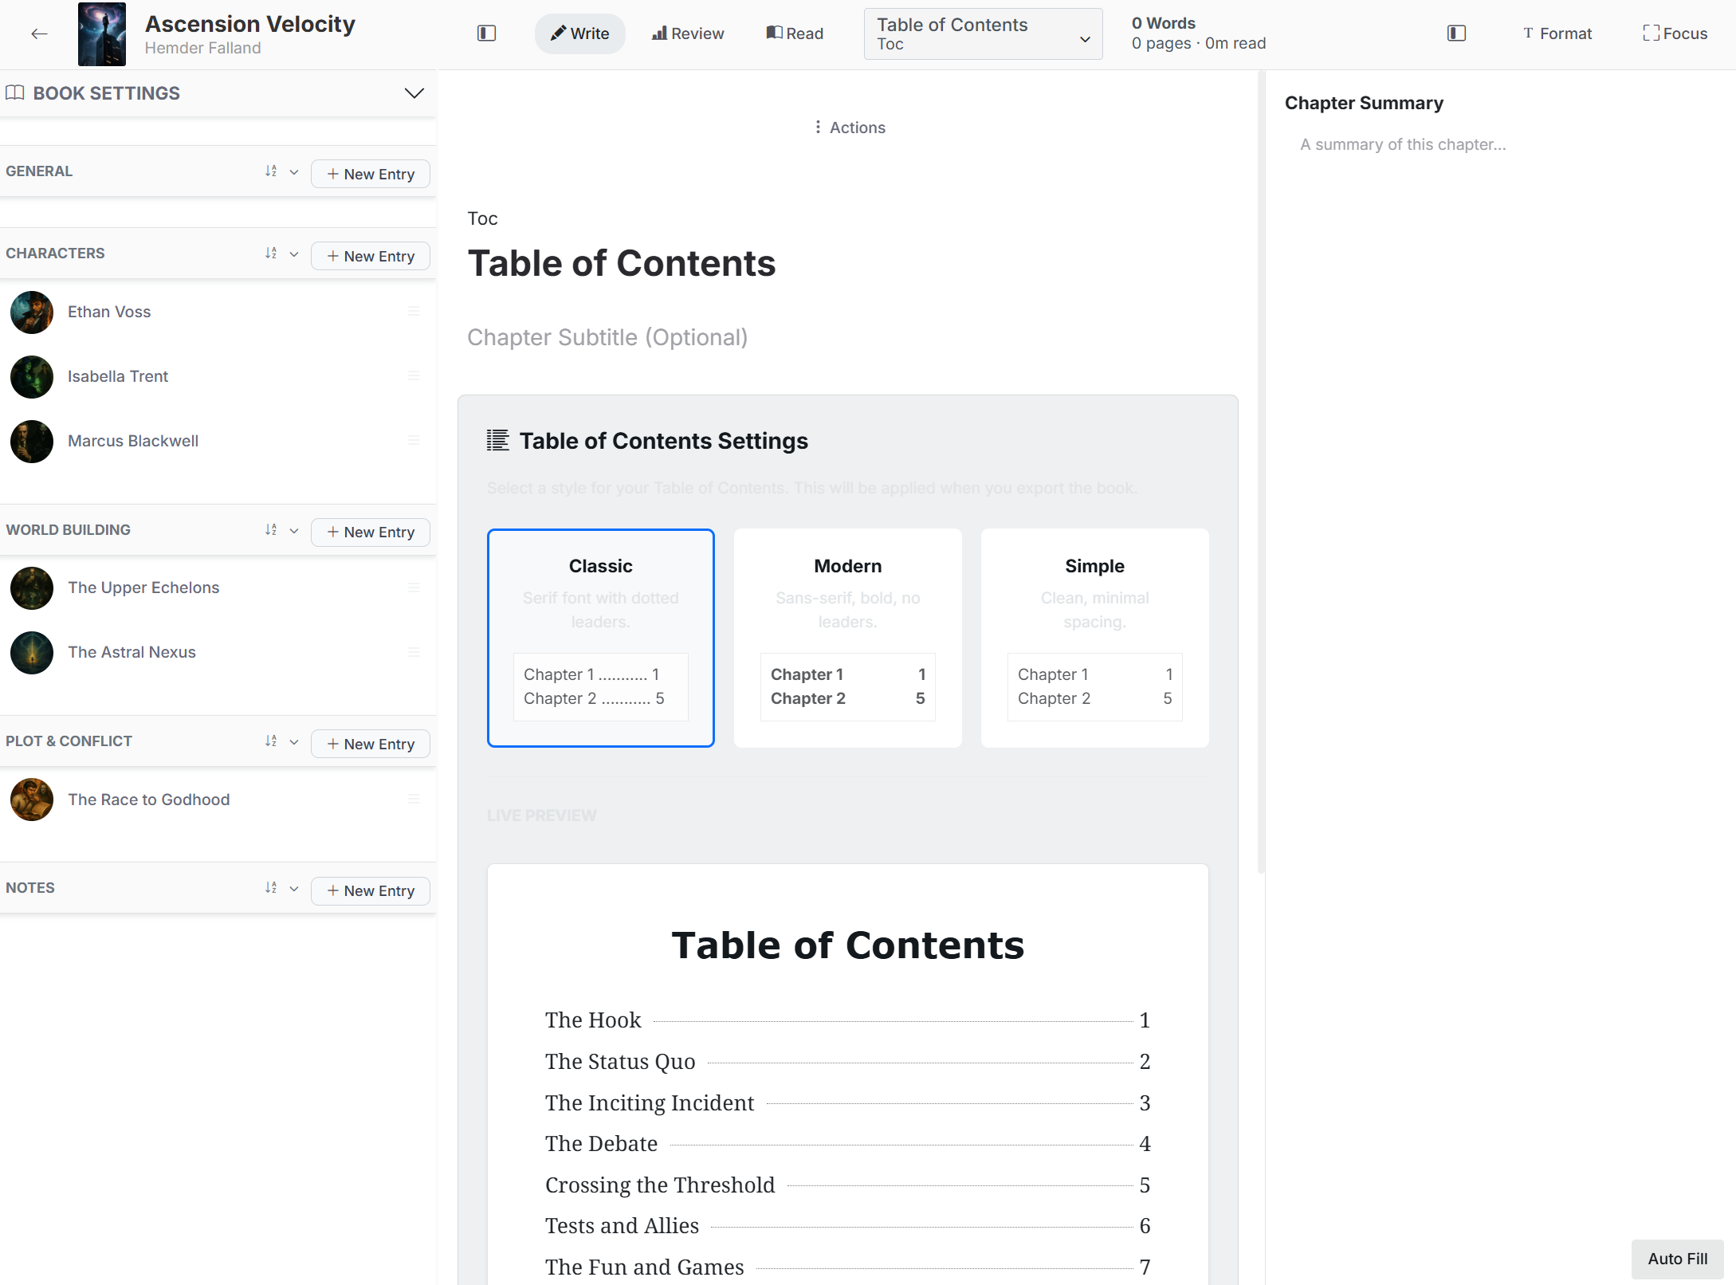The width and height of the screenshot is (1736, 1285).
Task: Toggle the left sidebar panel icon
Action: coord(486,33)
